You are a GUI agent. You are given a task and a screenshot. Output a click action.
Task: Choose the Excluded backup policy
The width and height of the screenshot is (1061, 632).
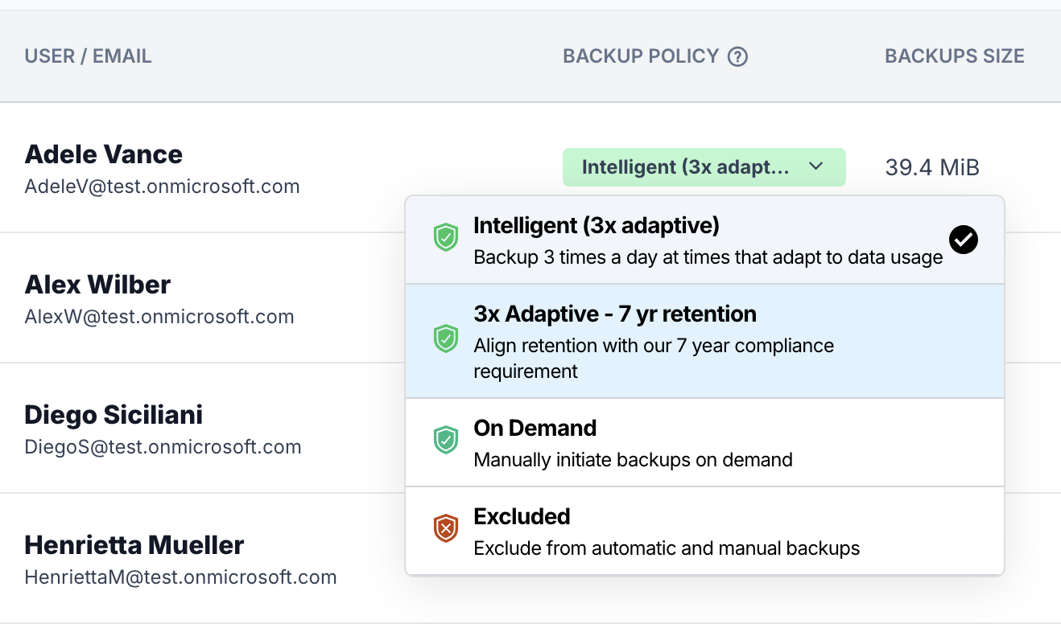[704, 531]
